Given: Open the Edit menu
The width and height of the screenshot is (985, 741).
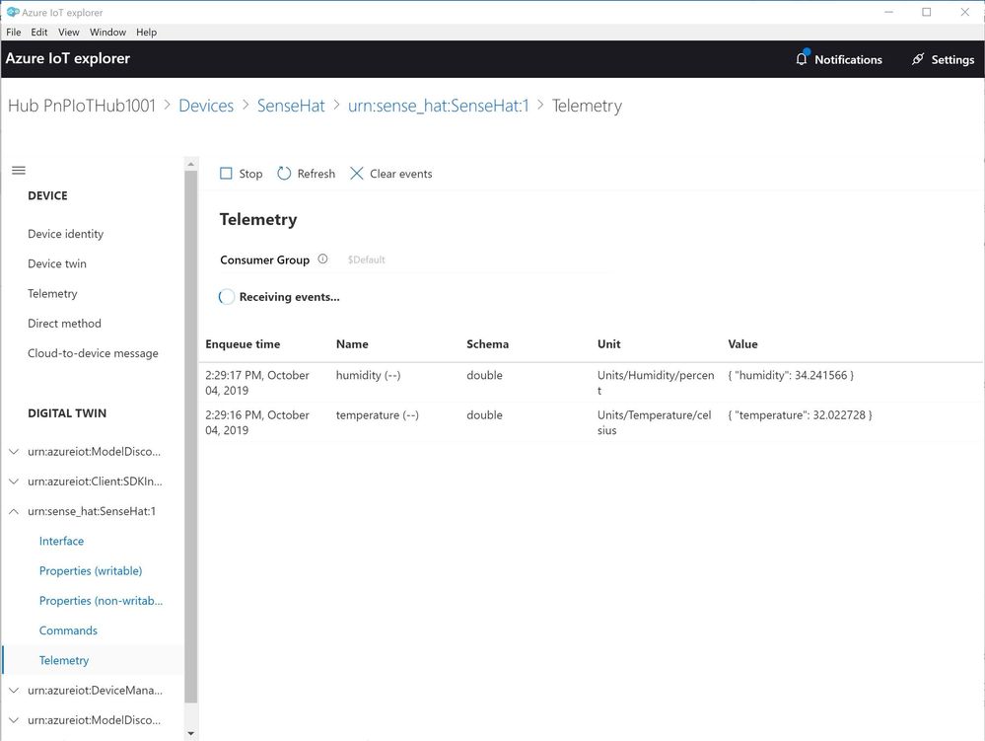Looking at the screenshot, I should [x=39, y=32].
